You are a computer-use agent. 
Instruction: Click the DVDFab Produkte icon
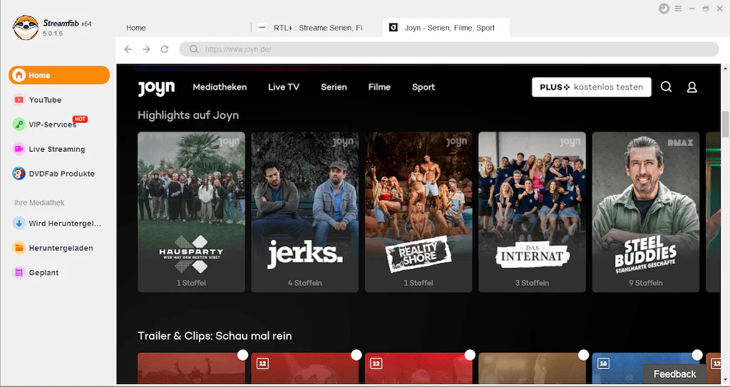point(19,174)
